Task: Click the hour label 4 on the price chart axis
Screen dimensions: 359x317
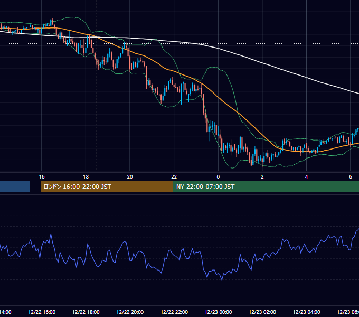Action: click(x=306, y=177)
